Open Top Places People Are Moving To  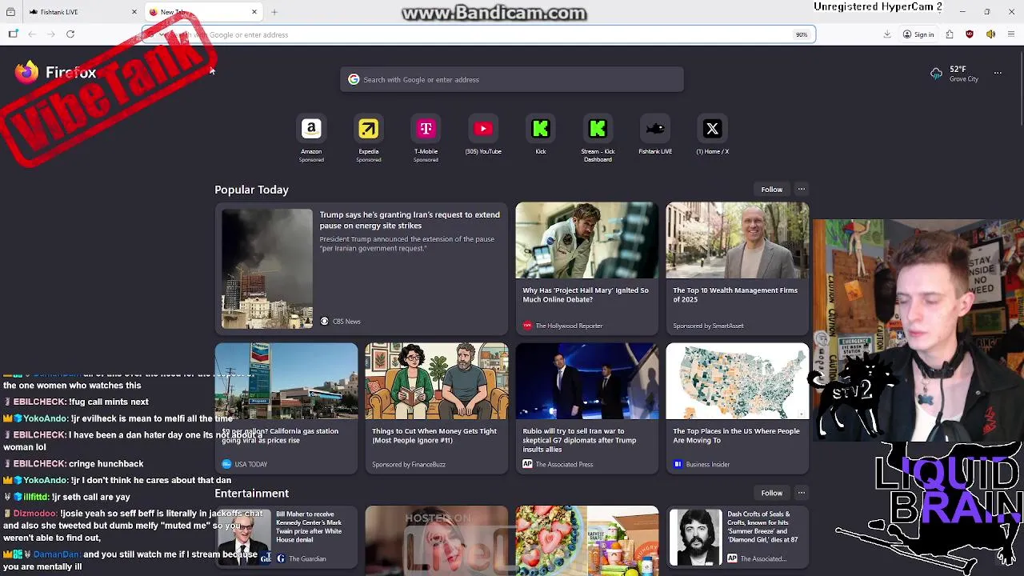pyautogui.click(x=737, y=408)
